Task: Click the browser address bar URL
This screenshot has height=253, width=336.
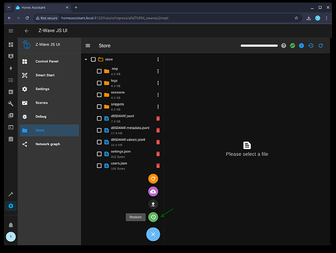Action: point(115,18)
